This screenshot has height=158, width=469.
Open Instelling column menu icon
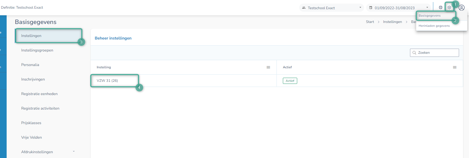tap(268, 67)
